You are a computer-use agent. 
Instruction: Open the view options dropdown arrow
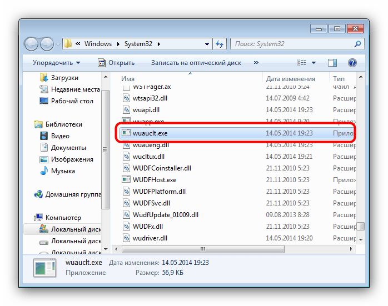314,63
